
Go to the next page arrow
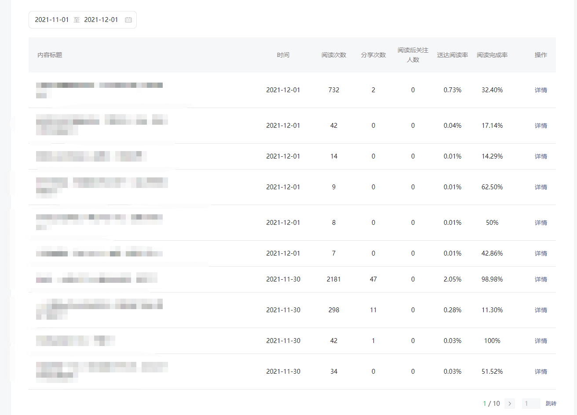coord(510,404)
